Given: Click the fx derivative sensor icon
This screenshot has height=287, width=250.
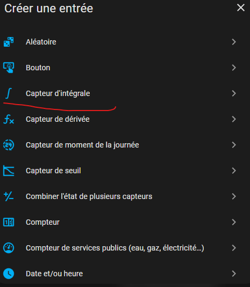Looking at the screenshot, I should tap(9, 119).
